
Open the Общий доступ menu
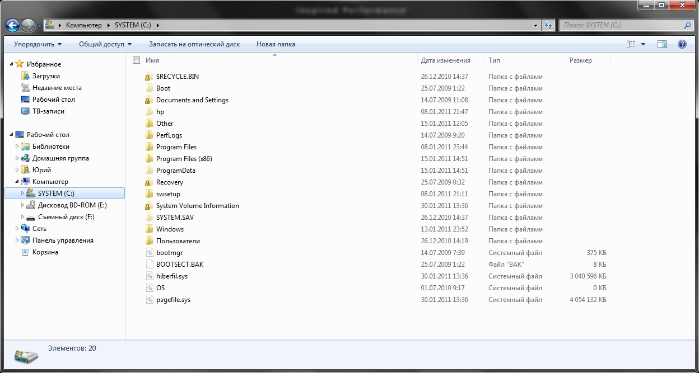click(105, 44)
